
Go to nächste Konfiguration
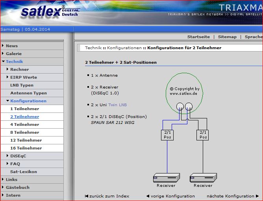(230, 196)
